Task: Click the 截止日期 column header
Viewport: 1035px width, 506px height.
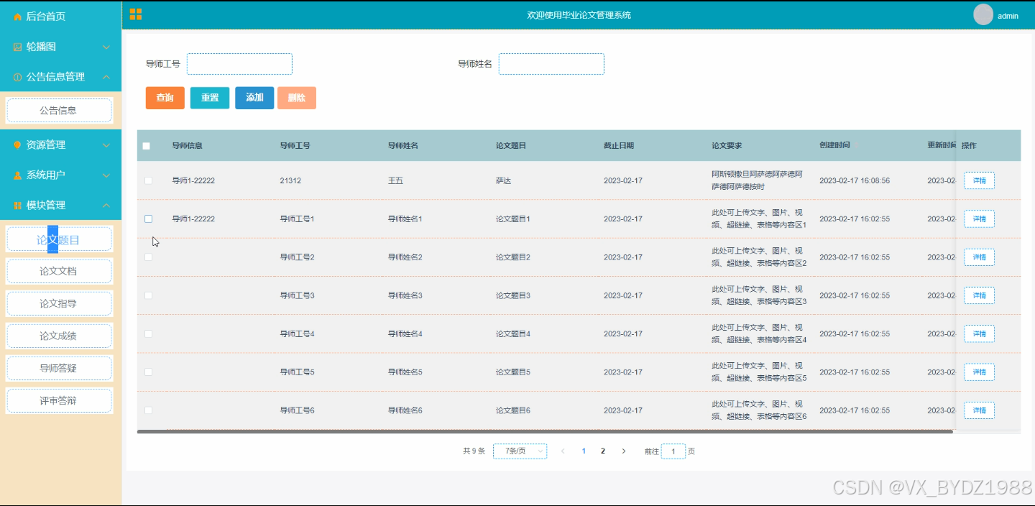Action: coord(619,146)
